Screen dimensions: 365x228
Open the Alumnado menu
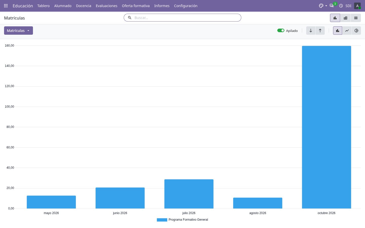pyautogui.click(x=63, y=6)
